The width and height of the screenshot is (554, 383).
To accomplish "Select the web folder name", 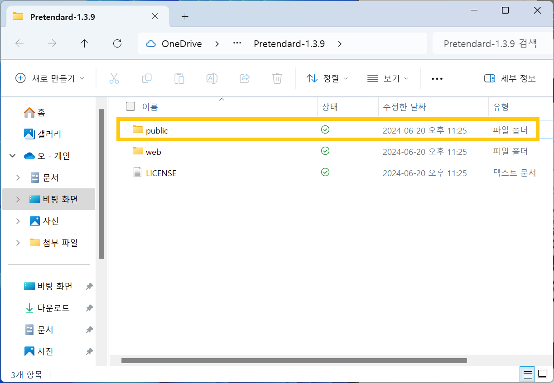I will click(154, 152).
